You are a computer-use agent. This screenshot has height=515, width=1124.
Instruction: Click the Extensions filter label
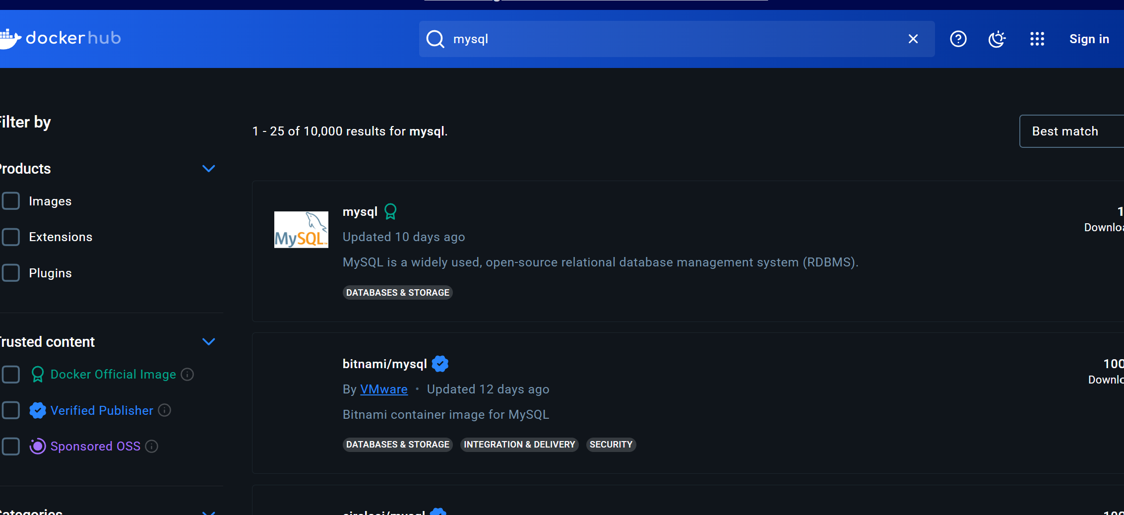point(61,237)
